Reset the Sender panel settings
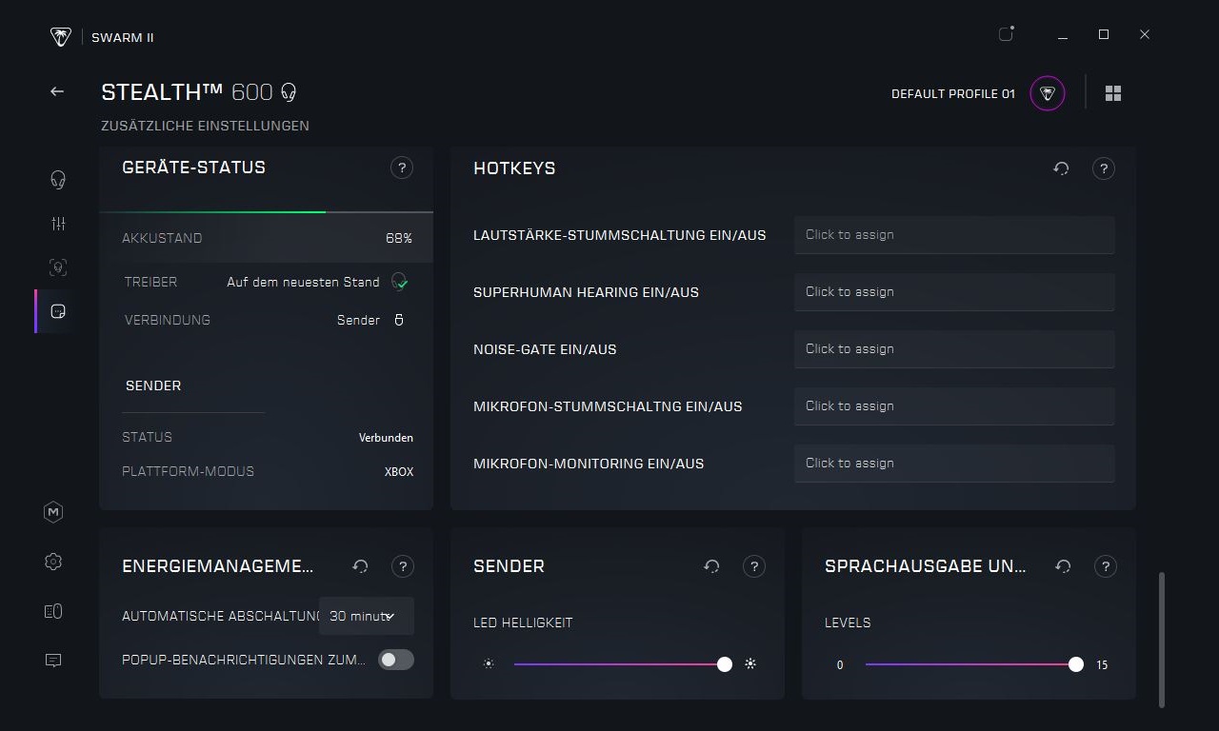Viewport: 1219px width, 731px height. tap(712, 566)
